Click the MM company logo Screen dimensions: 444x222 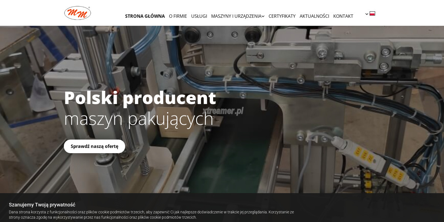(x=78, y=13)
